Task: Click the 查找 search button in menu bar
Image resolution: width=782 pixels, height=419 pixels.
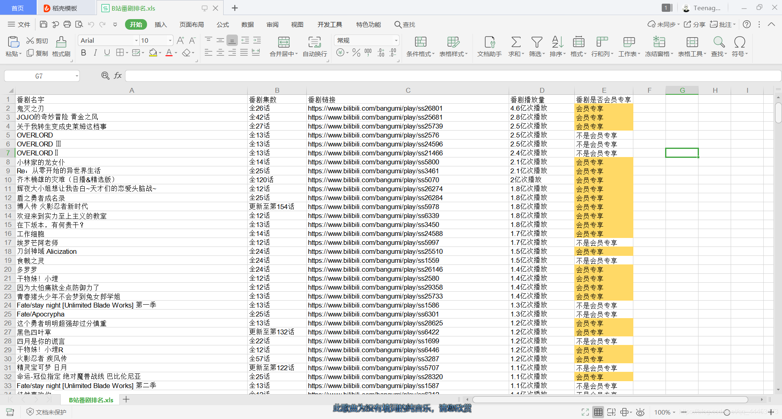Action: 404,24
